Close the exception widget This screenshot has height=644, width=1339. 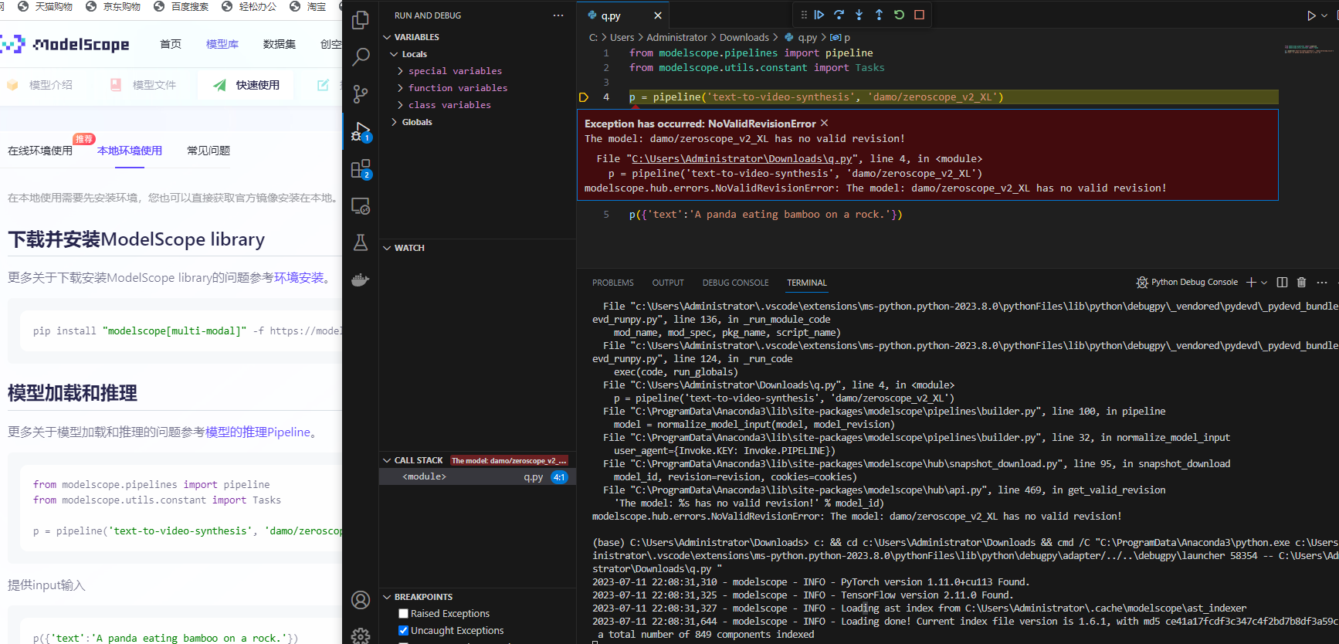824,123
